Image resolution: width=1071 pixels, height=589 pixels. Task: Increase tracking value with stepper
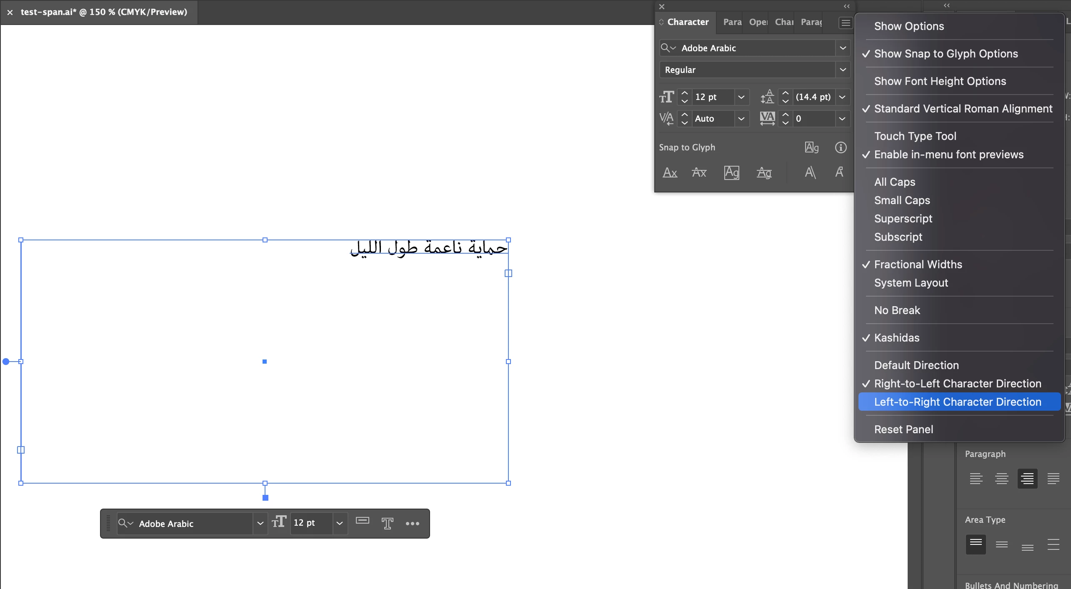(x=785, y=115)
